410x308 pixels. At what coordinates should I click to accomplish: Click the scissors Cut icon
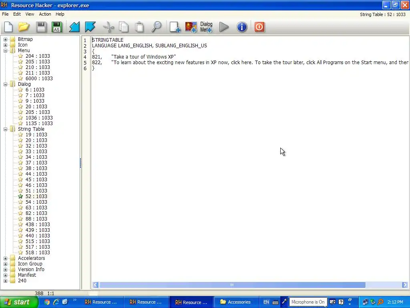click(x=109, y=27)
